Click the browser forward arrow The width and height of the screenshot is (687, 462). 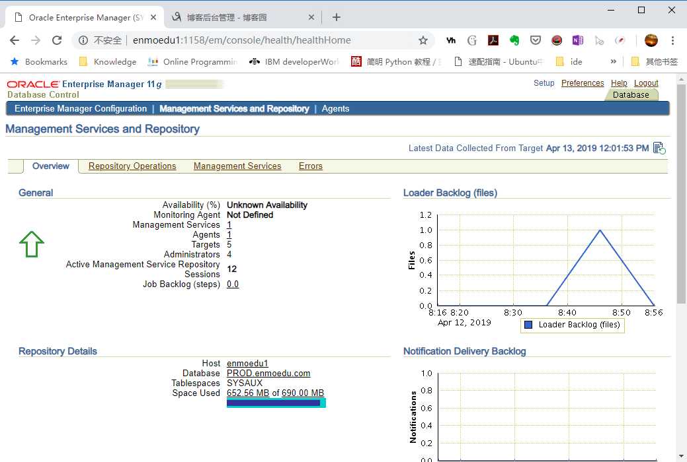coord(36,40)
